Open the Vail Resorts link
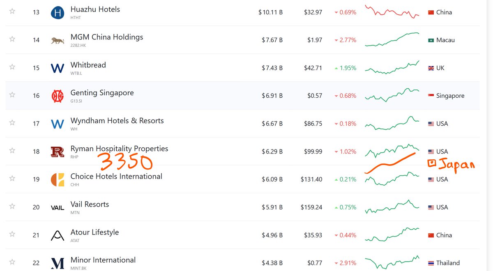Image resolution: width=493 pixels, height=271 pixels. click(x=90, y=204)
